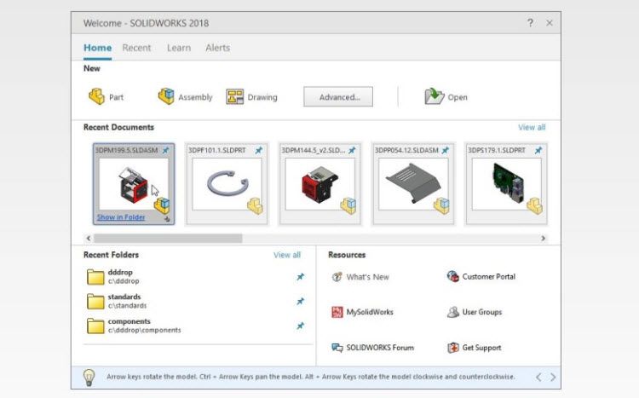The image size is (639, 398).
Task: Toggle pin on 3DPF101.1.SLDPRT document
Action: click(259, 151)
